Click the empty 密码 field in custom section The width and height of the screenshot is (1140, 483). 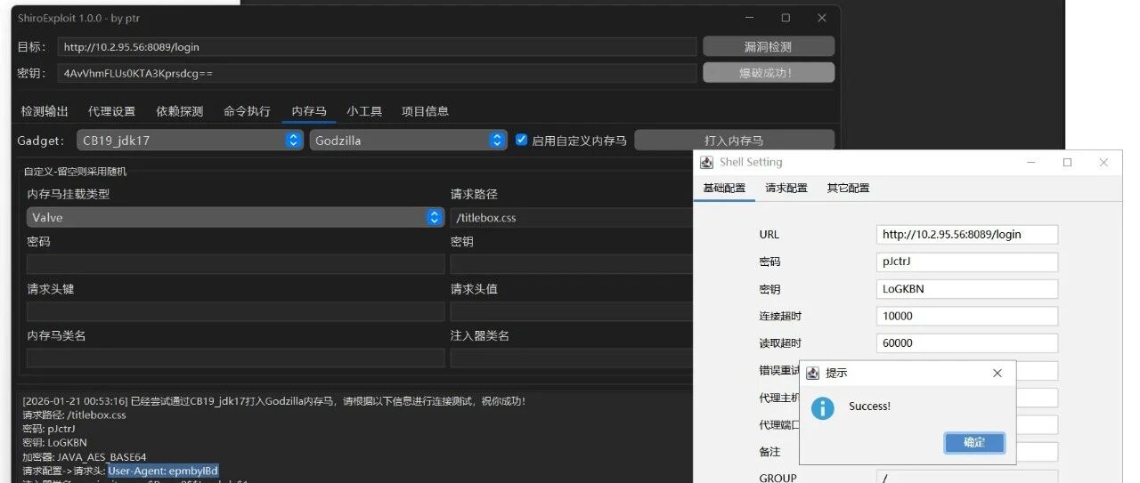[x=235, y=264]
